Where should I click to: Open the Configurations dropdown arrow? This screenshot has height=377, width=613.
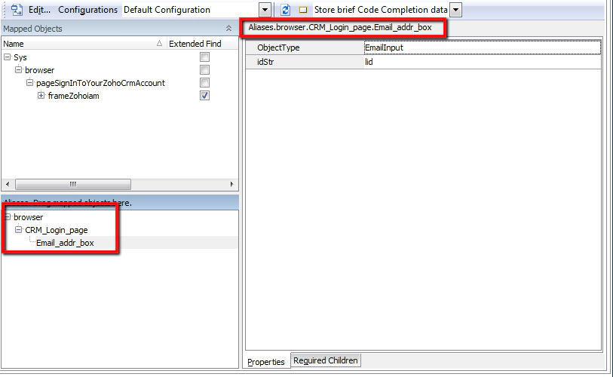pos(265,10)
